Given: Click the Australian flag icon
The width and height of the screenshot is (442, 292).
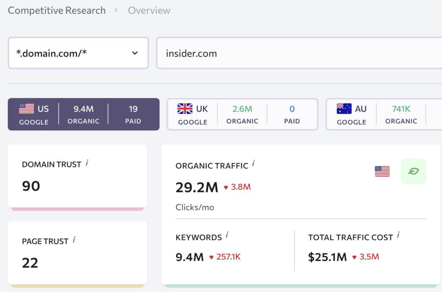Looking at the screenshot, I should click(x=344, y=109).
